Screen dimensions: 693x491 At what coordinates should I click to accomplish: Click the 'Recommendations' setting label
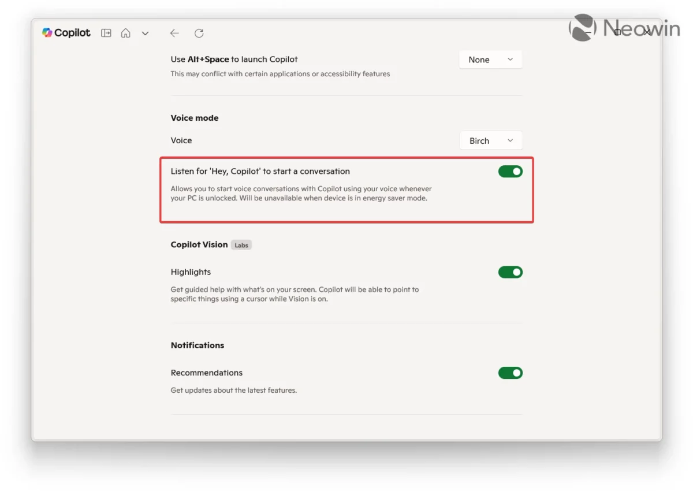click(207, 373)
